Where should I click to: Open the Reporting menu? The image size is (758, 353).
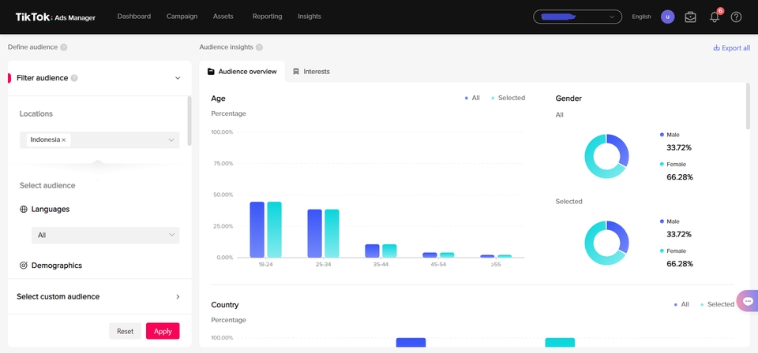[x=267, y=17]
